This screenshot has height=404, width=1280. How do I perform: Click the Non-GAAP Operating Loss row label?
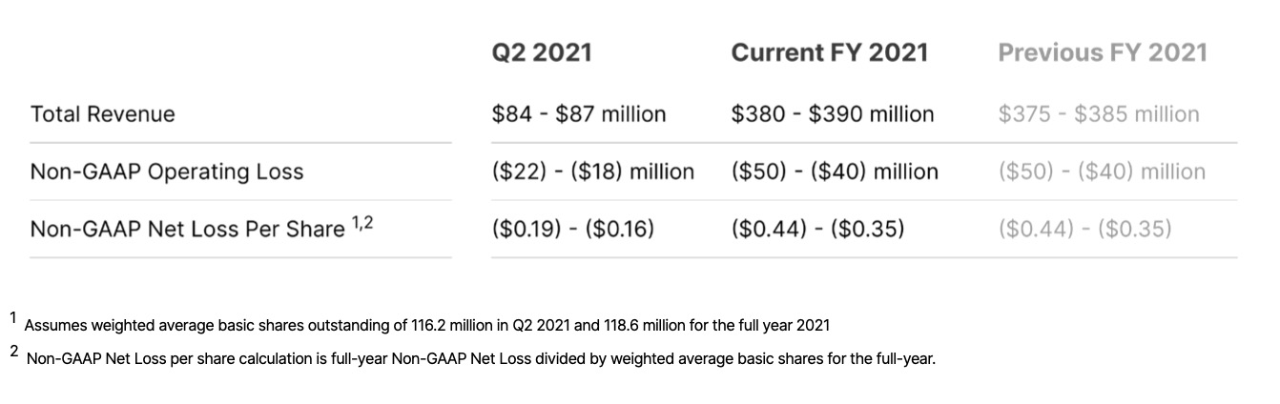click(167, 172)
